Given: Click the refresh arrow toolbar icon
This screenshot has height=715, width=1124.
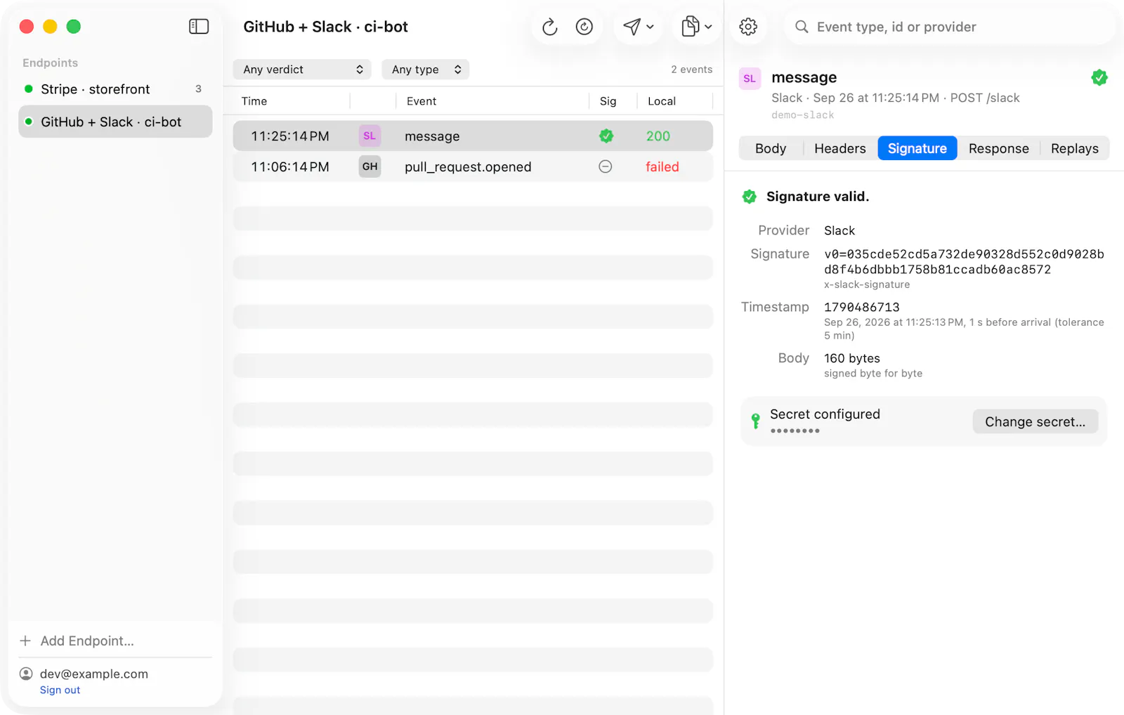Looking at the screenshot, I should tap(550, 27).
